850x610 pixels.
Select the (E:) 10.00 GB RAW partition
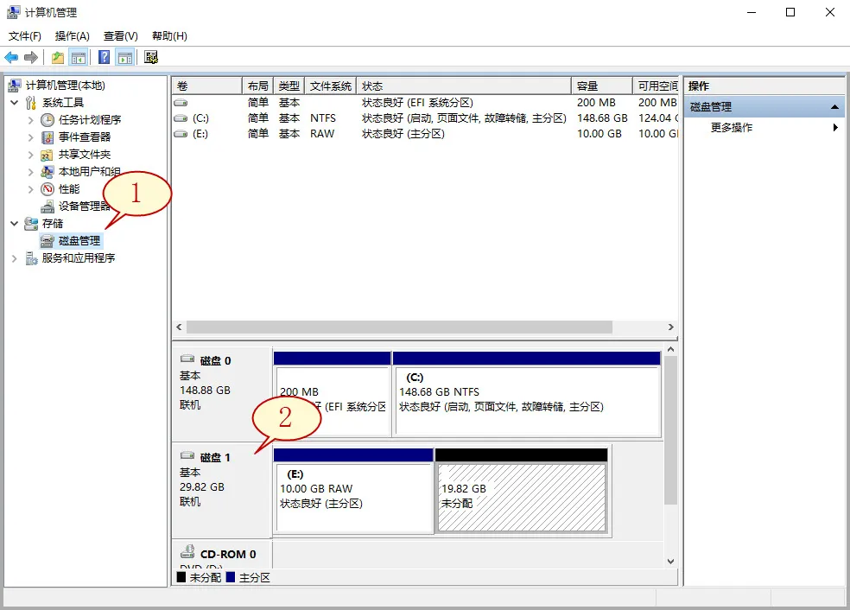click(352, 498)
